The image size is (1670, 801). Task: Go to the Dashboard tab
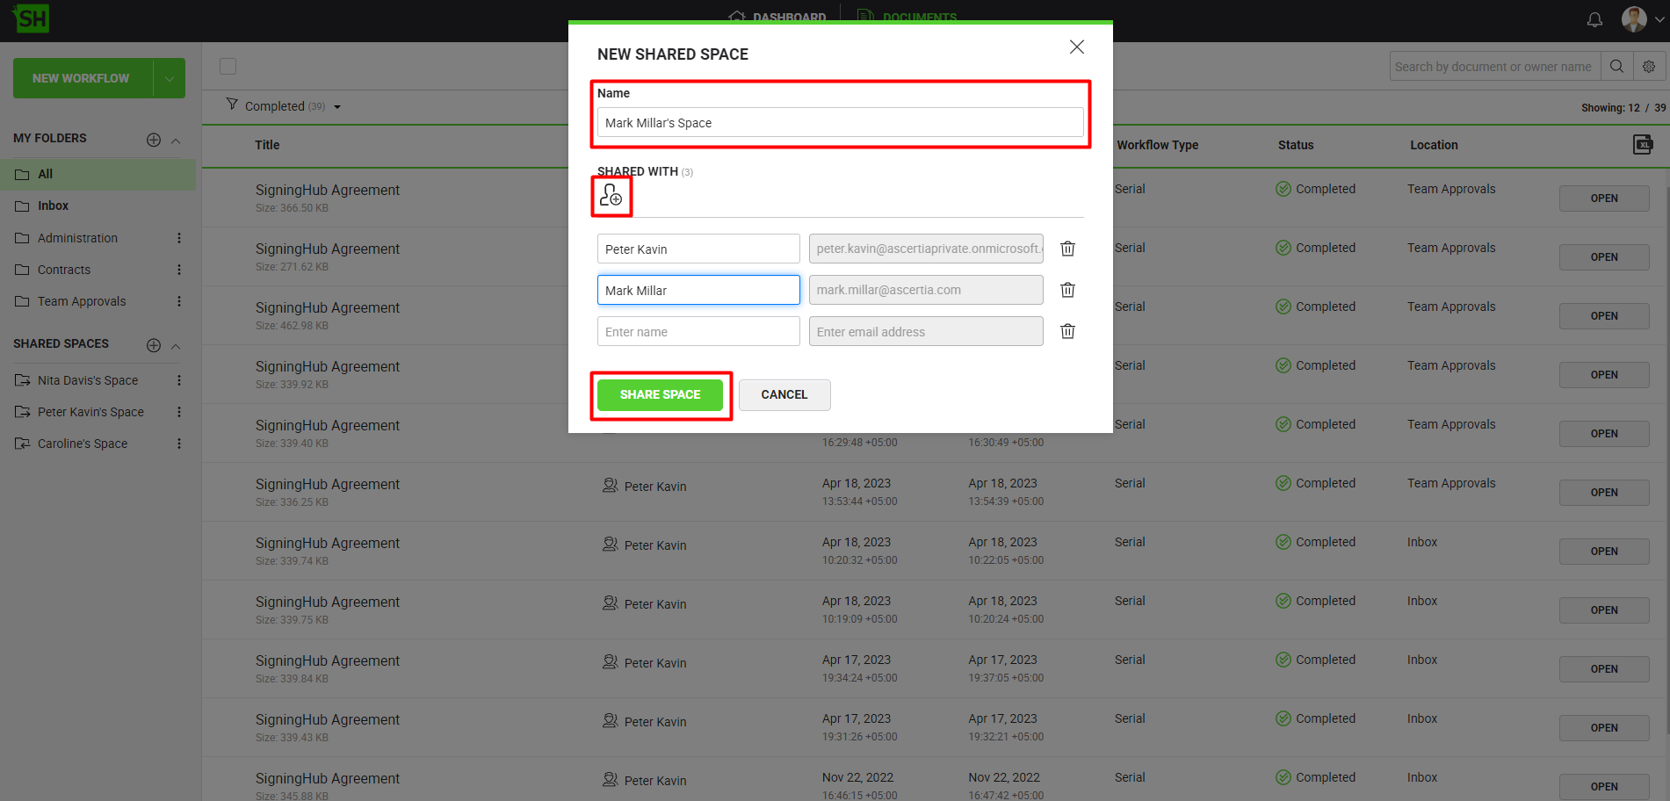pos(777,17)
